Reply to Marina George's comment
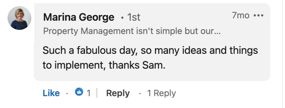 pyautogui.click(x=118, y=93)
